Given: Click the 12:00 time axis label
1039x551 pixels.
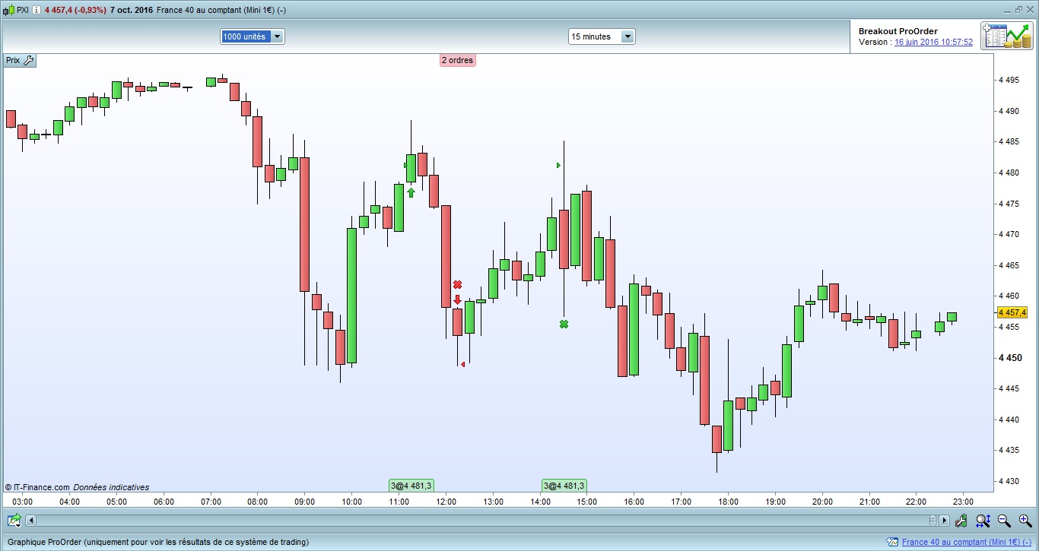Looking at the screenshot, I should click(446, 502).
